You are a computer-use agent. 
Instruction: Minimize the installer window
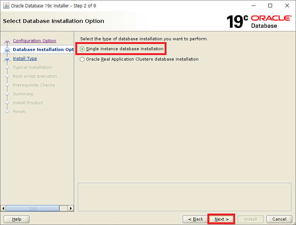pos(254,6)
